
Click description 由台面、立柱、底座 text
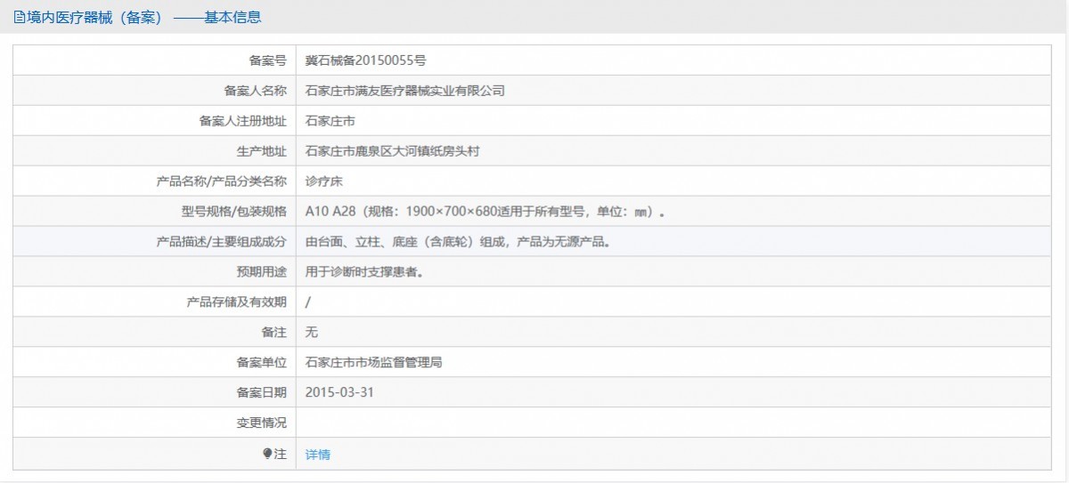coord(461,242)
